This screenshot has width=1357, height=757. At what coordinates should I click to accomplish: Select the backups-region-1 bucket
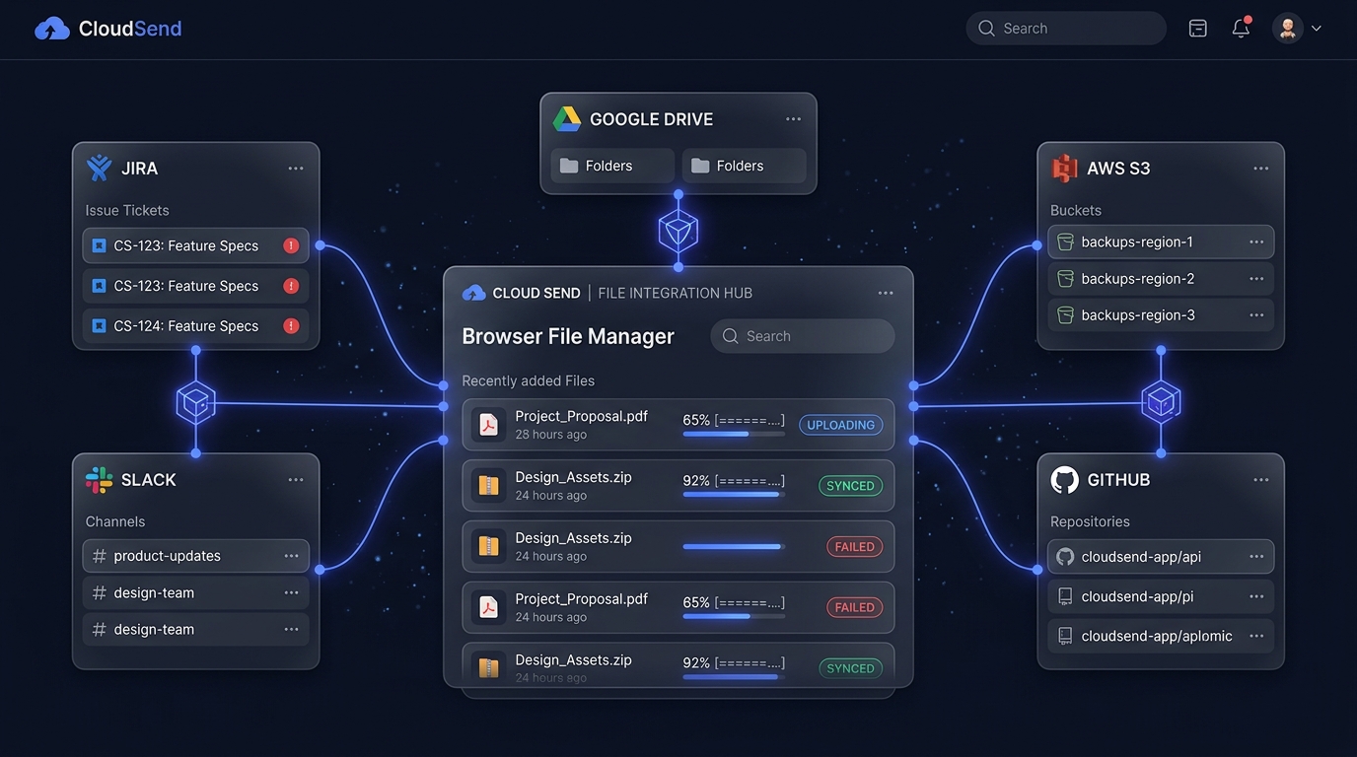1161,241
